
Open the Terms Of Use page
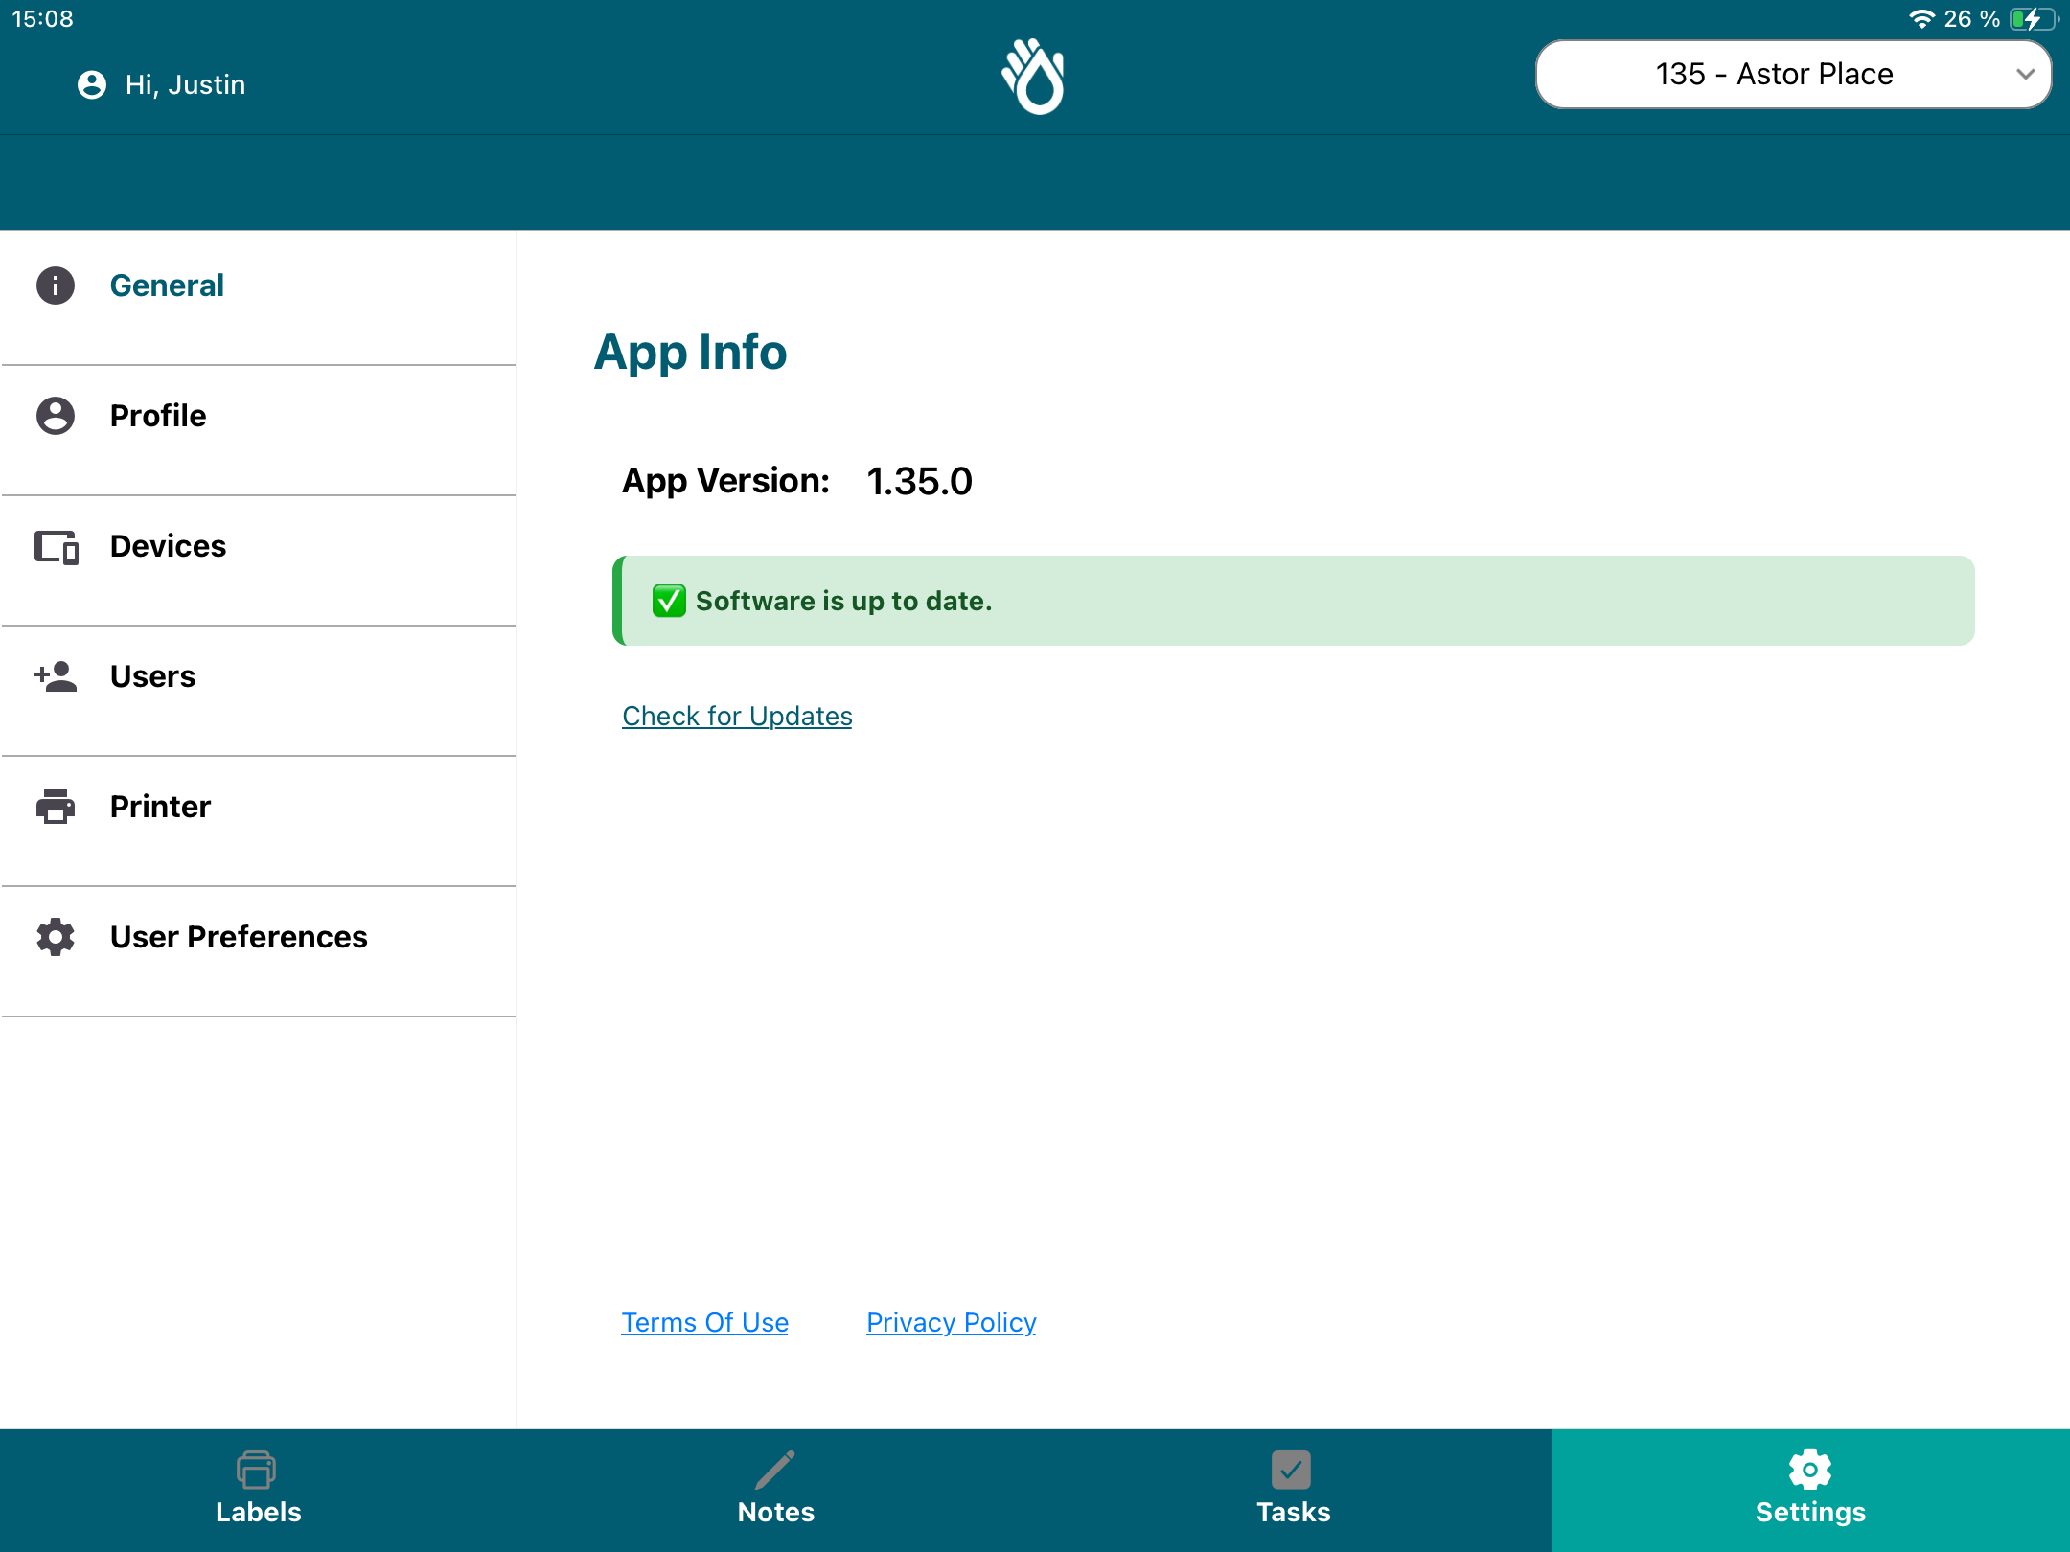(x=704, y=1322)
